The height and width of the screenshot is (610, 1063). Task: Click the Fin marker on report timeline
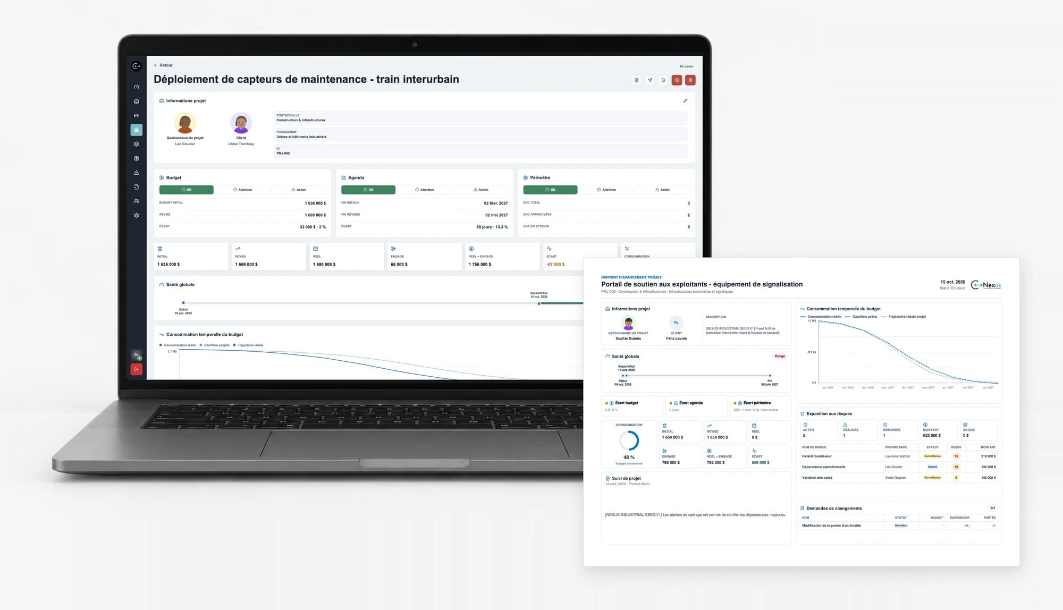(770, 376)
